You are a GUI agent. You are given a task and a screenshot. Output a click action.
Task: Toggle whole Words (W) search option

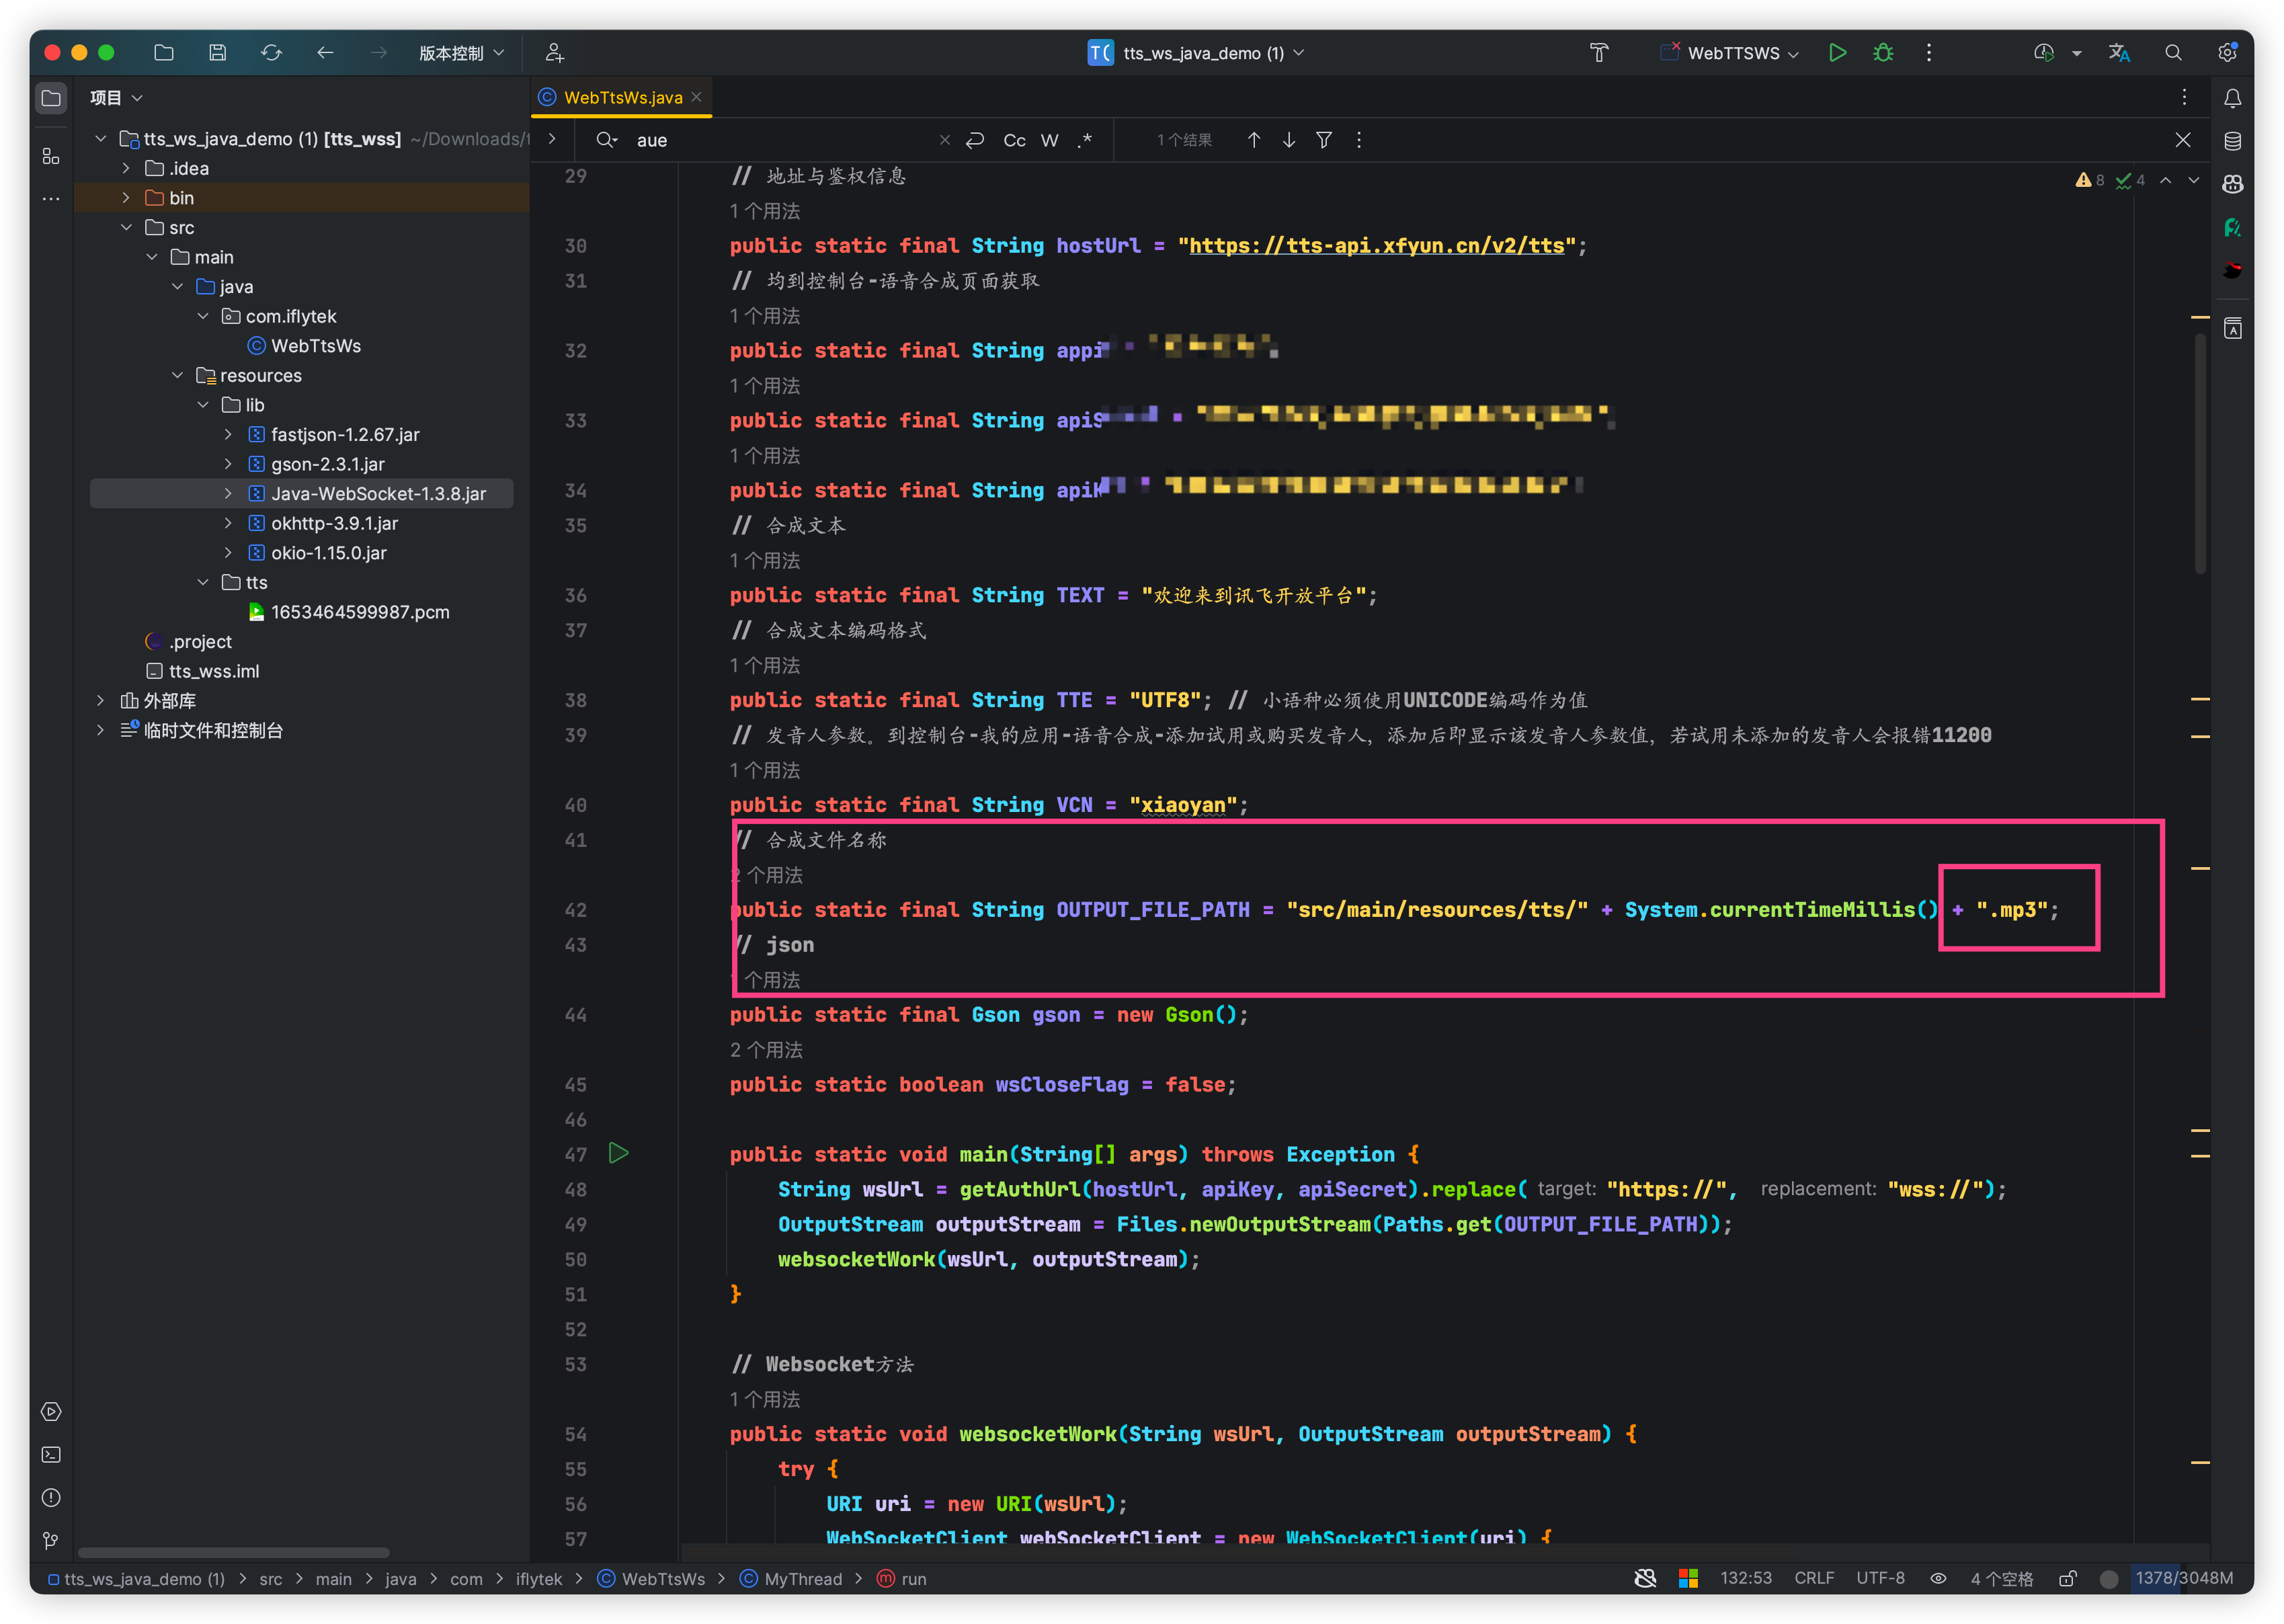click(1049, 140)
